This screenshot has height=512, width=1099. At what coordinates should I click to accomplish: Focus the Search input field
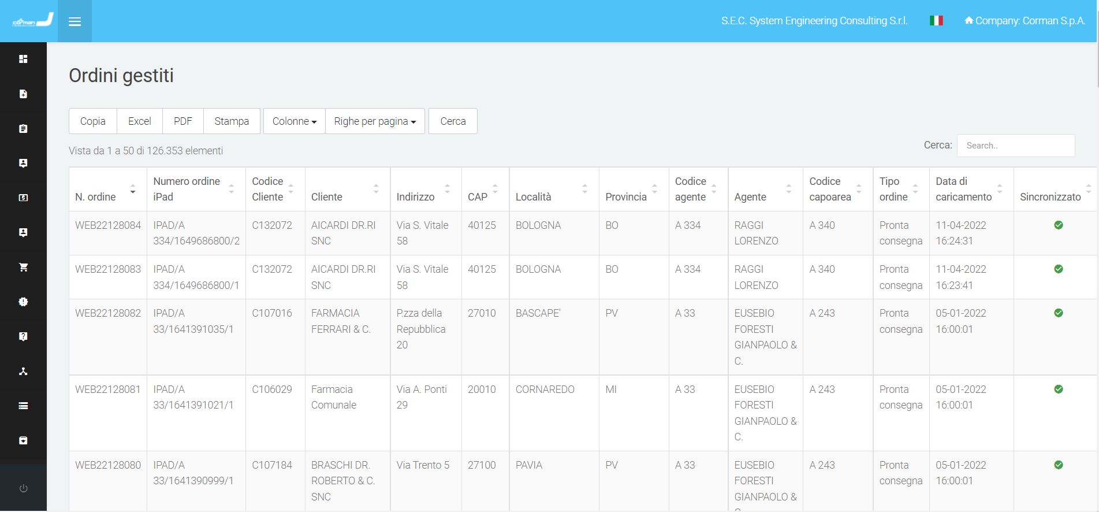click(1016, 146)
